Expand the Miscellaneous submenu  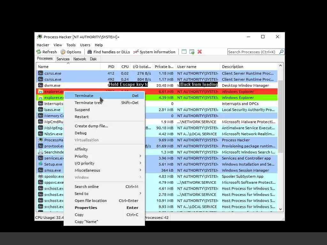point(104,170)
